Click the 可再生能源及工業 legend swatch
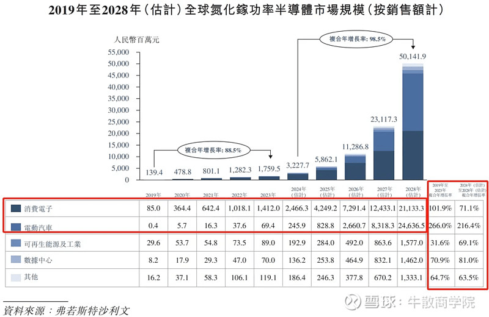Viewport: 489px width, 317px height. [16, 243]
